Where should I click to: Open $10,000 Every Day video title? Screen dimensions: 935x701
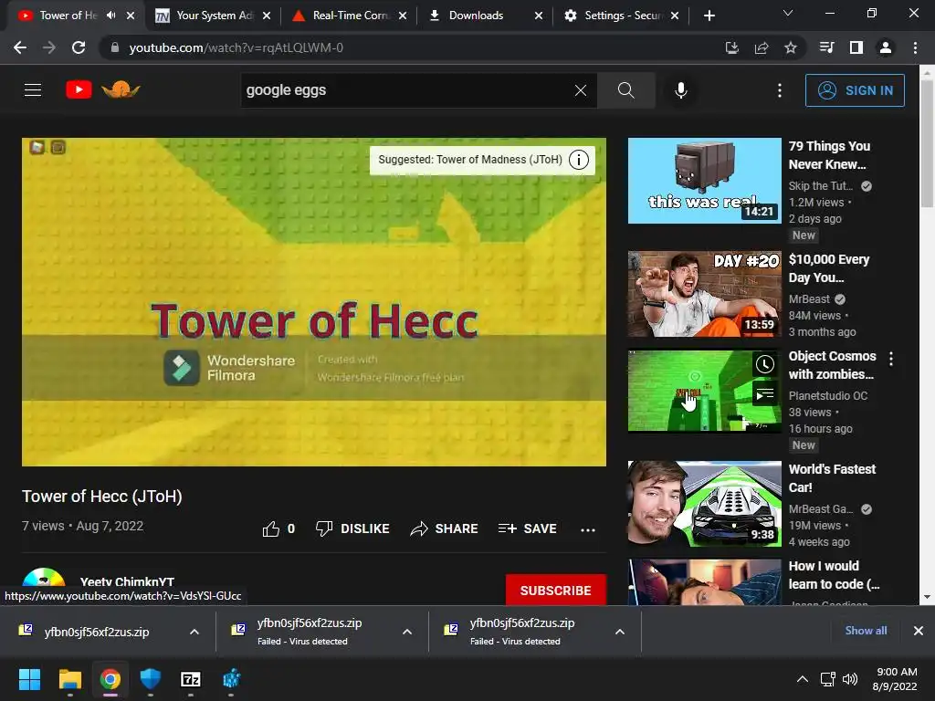(x=829, y=268)
